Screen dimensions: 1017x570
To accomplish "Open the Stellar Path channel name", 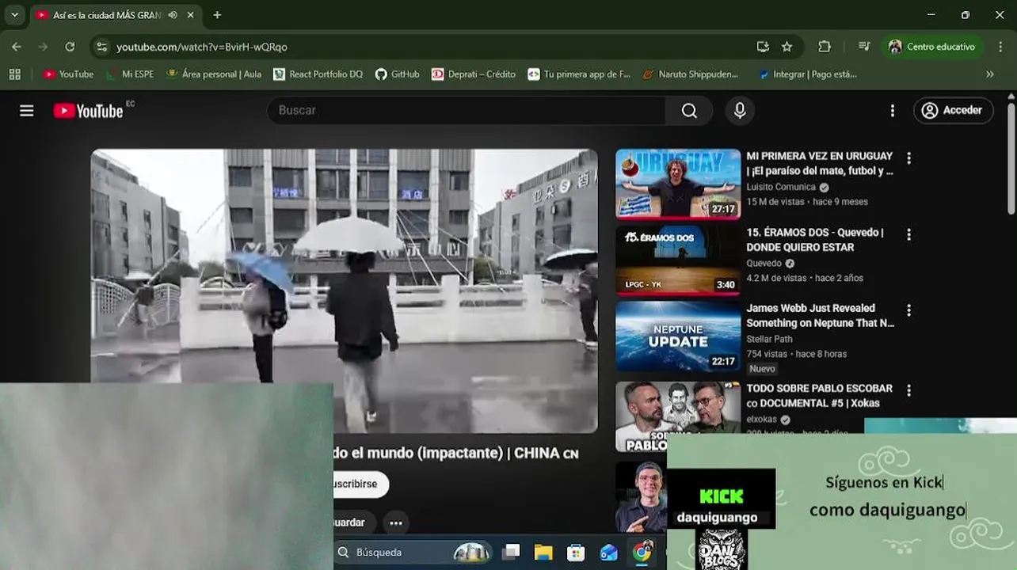I will click(770, 339).
